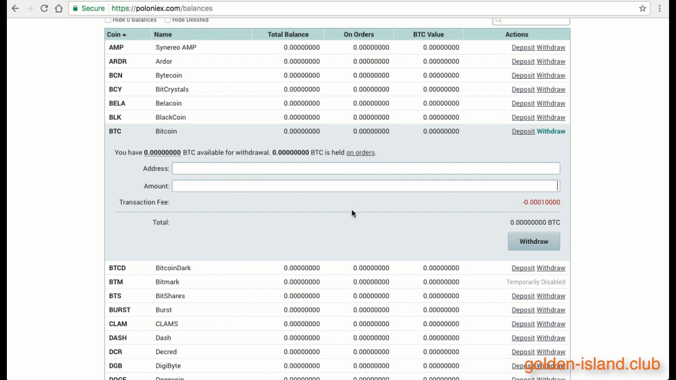676x380 pixels.
Task: Open Deposit for BitcoinDark
Action: [x=523, y=268]
